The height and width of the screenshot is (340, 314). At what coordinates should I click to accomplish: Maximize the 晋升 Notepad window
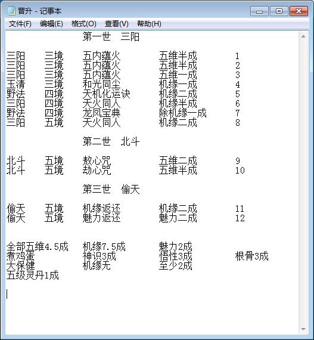279,11
